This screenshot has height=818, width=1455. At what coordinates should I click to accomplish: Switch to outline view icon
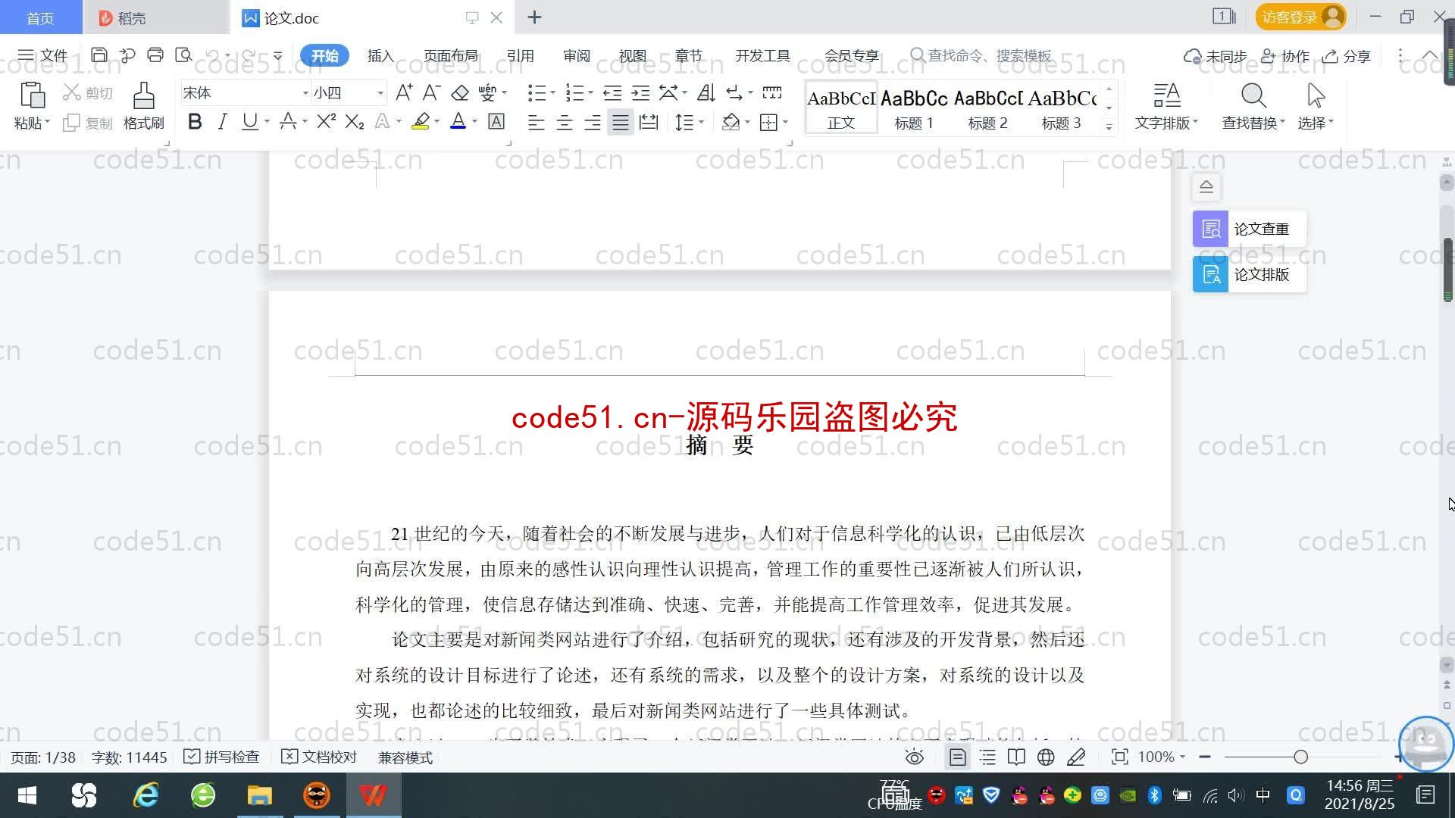coord(987,757)
